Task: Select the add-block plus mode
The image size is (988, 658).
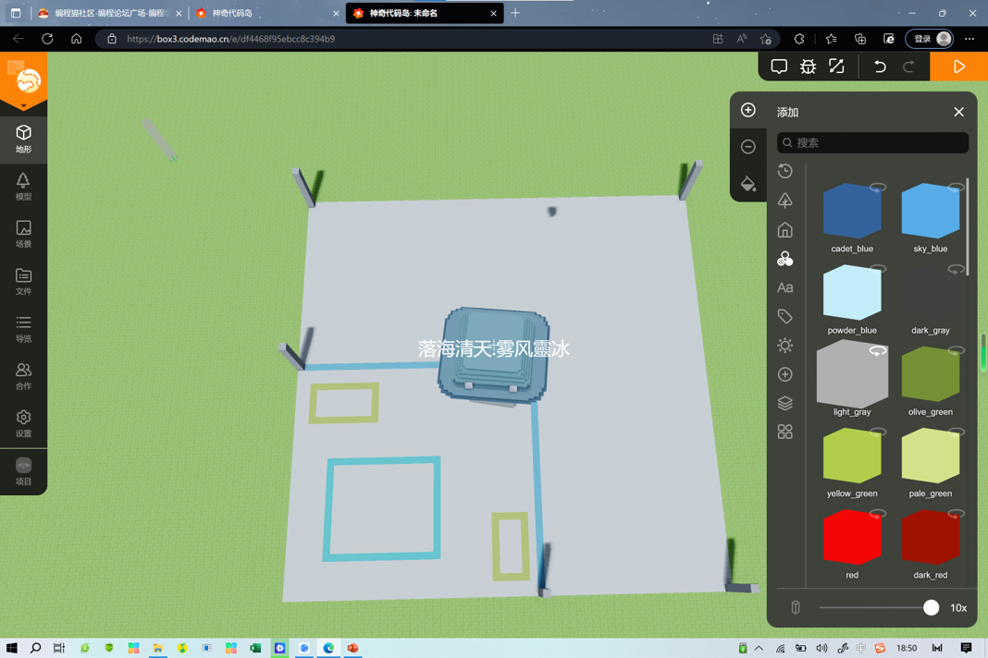Action: point(747,110)
